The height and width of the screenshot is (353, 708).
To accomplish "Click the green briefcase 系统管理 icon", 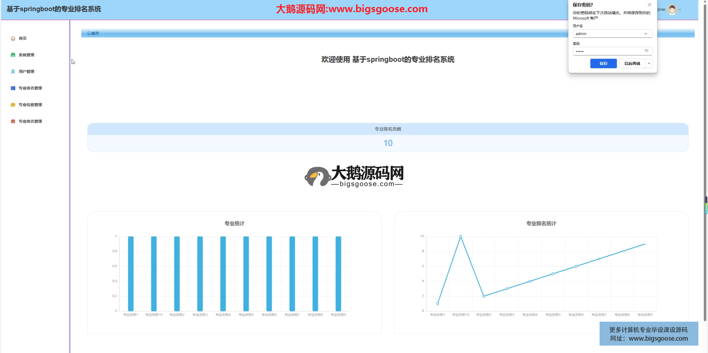I will coord(13,55).
